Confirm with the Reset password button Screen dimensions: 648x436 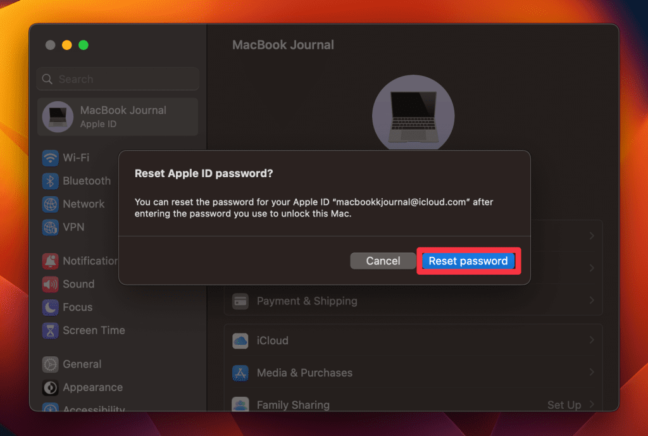(468, 261)
